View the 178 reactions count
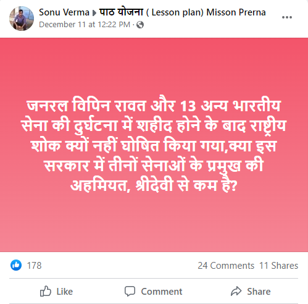The height and width of the screenshot is (304, 308). [34, 266]
